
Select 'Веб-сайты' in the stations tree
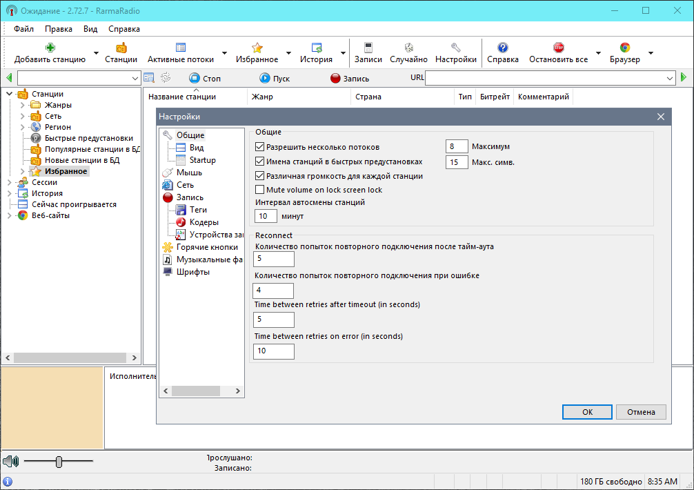tap(50, 215)
